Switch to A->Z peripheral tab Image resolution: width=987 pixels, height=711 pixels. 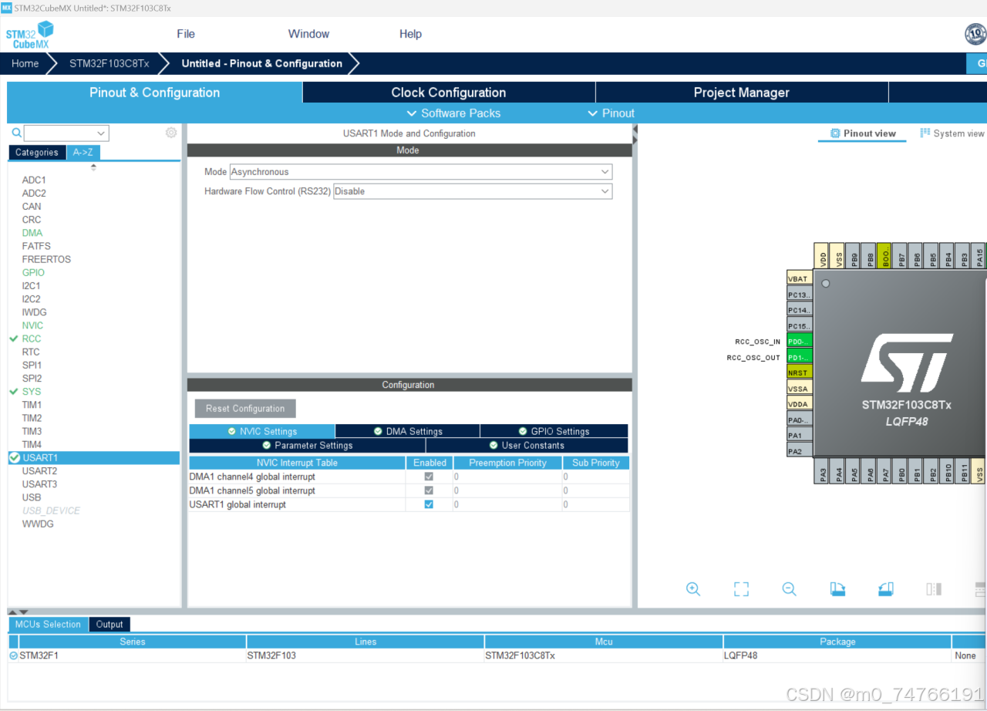point(83,153)
